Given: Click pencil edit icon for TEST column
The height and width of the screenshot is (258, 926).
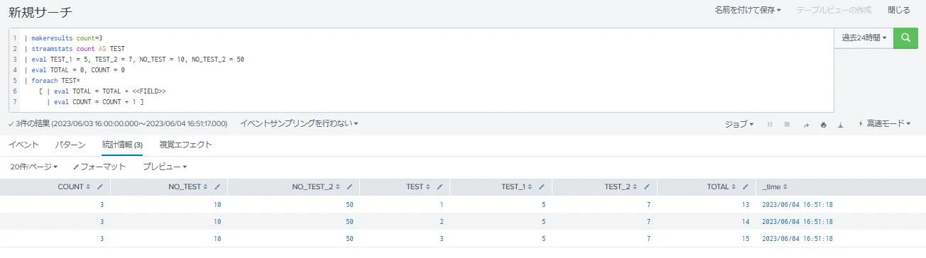Looking at the screenshot, I should click(x=440, y=187).
